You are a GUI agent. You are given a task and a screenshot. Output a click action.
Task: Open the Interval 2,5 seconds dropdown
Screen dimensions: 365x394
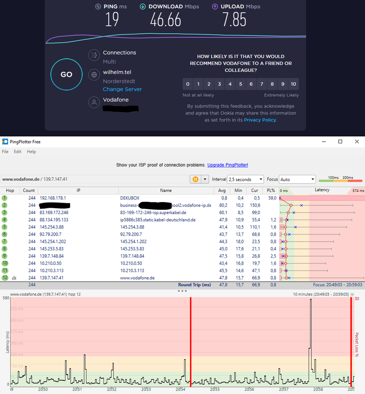click(x=245, y=179)
